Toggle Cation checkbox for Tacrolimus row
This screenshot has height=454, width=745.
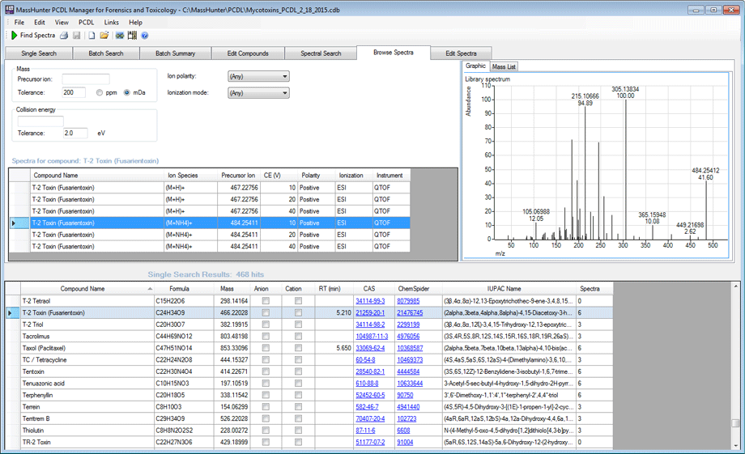coord(299,336)
